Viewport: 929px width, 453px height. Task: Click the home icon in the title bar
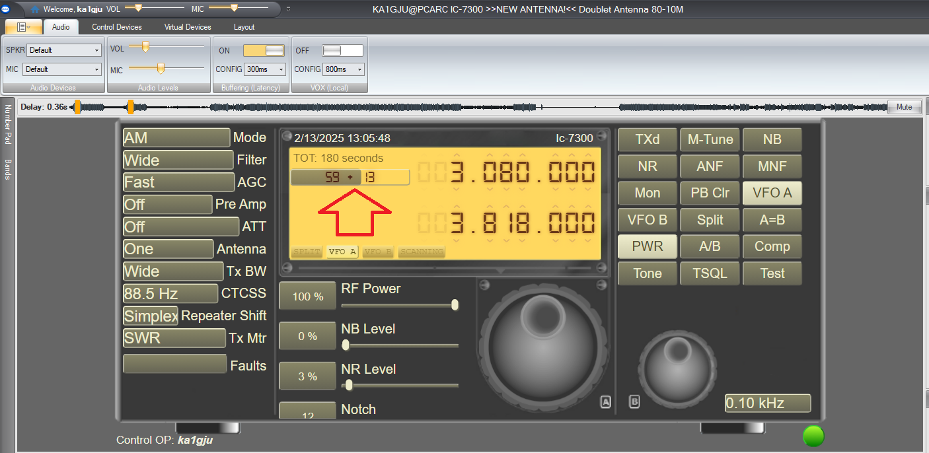tap(36, 9)
